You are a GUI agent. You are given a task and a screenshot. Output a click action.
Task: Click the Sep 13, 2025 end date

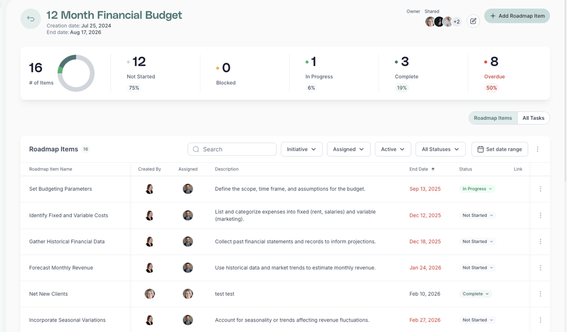click(x=425, y=189)
